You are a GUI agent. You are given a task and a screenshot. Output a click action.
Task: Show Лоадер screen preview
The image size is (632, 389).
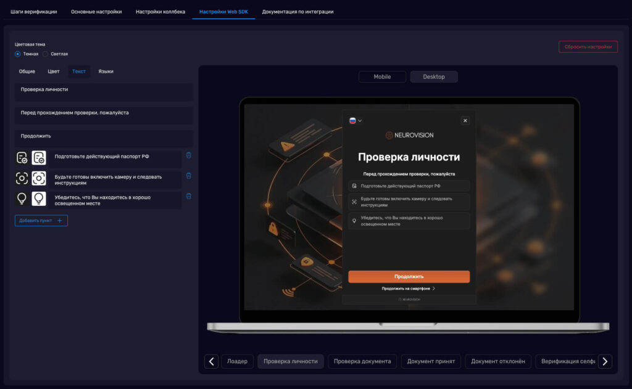click(x=237, y=361)
